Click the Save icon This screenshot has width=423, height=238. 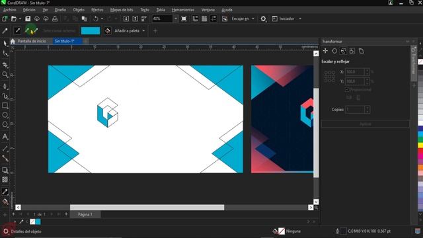(x=28, y=19)
